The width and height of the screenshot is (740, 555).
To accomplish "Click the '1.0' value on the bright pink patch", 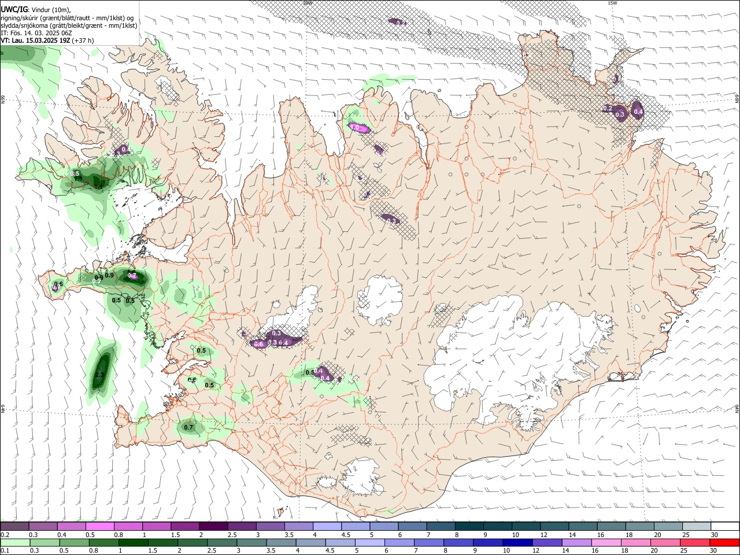I will pos(354,127).
